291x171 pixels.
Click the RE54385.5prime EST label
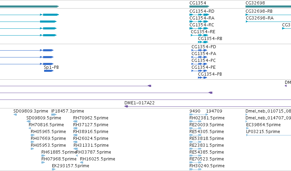pos(207,152)
